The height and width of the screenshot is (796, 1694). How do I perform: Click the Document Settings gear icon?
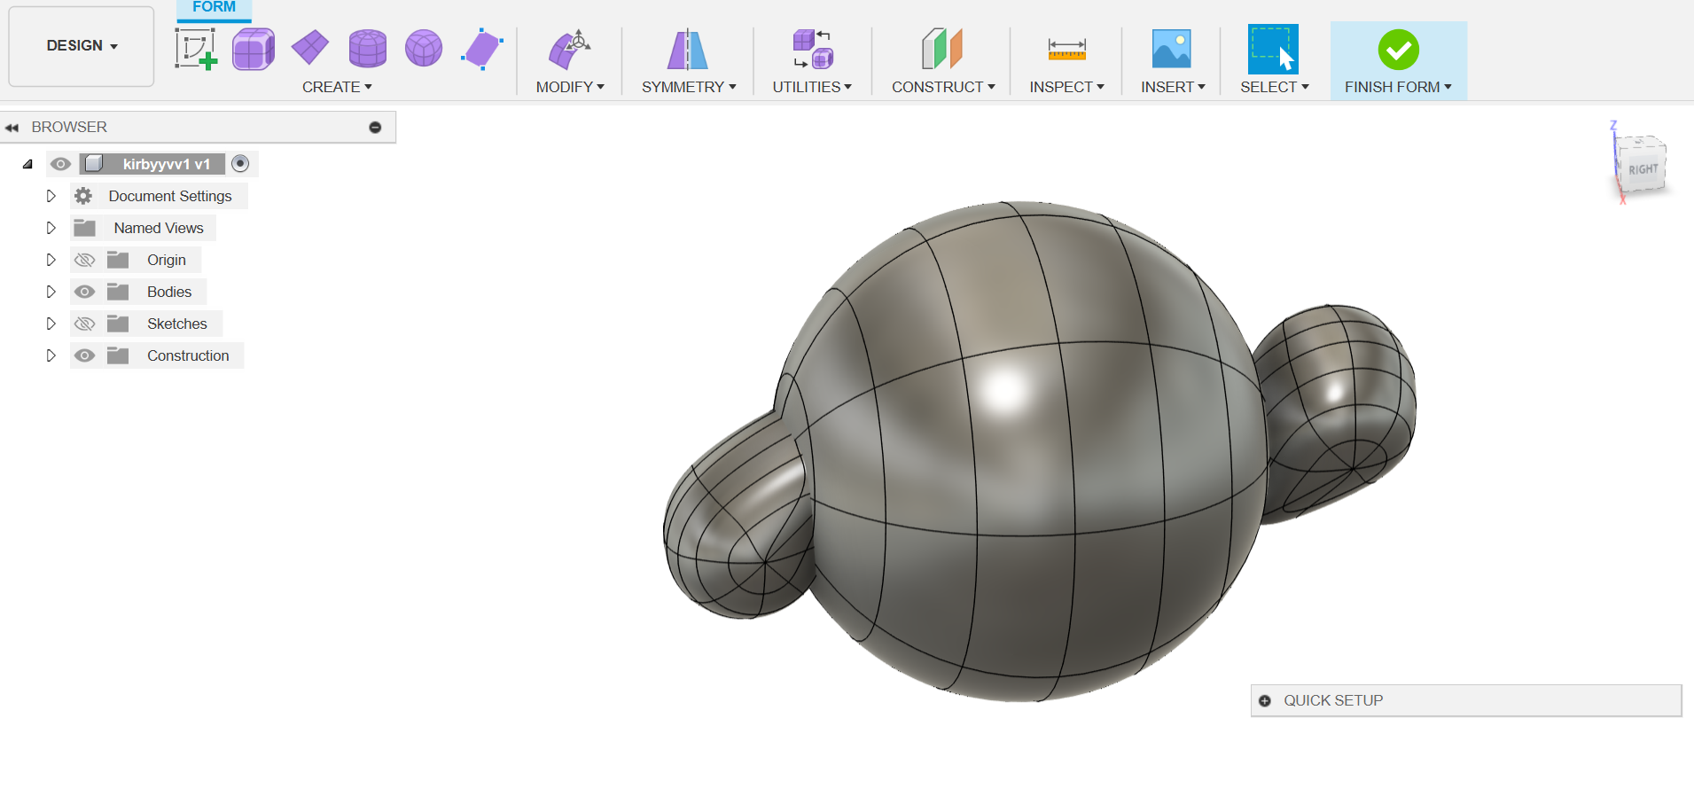83,196
